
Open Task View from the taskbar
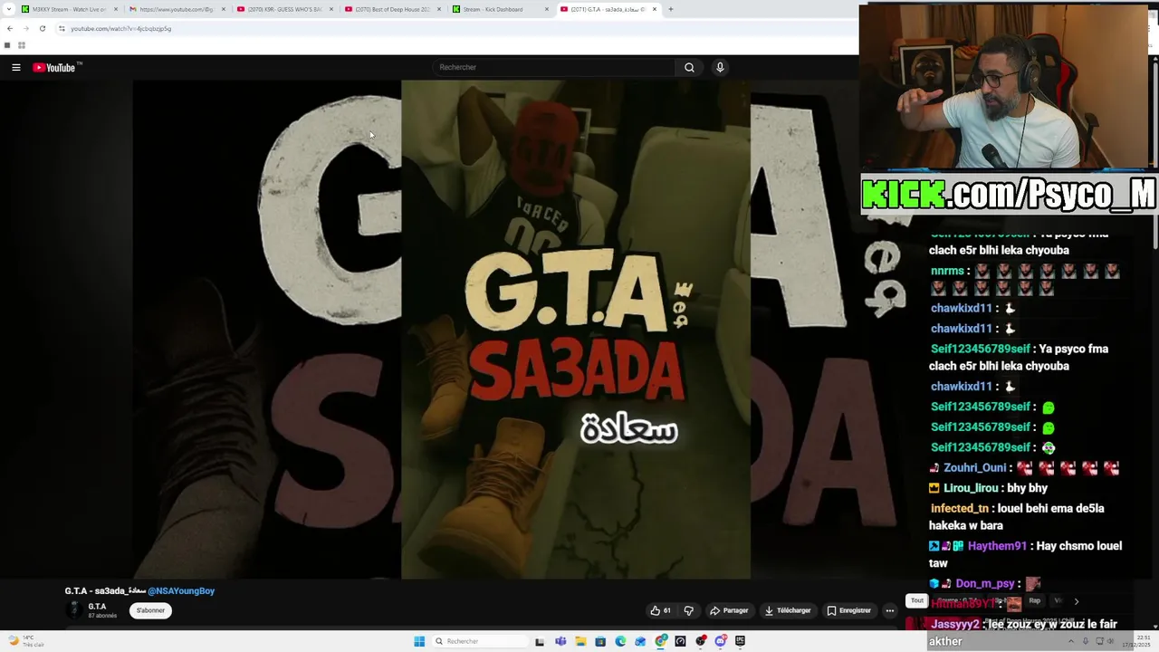point(540,641)
